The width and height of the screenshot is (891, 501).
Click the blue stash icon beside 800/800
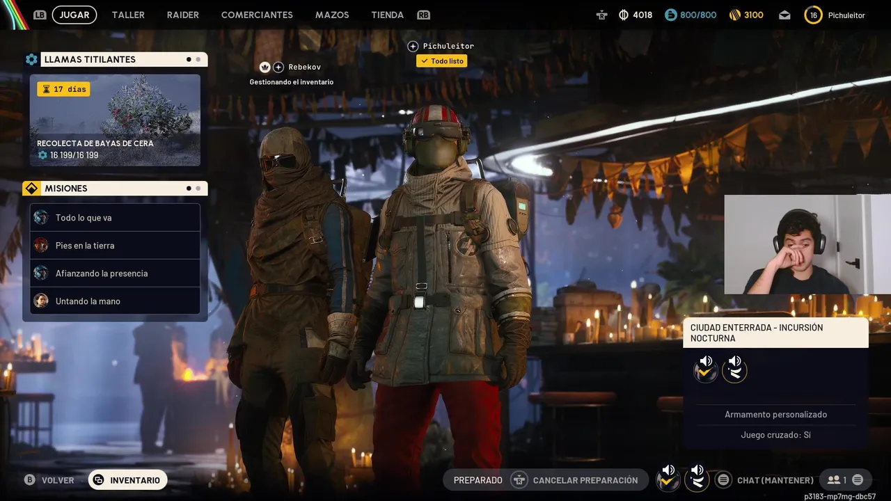[x=671, y=15]
